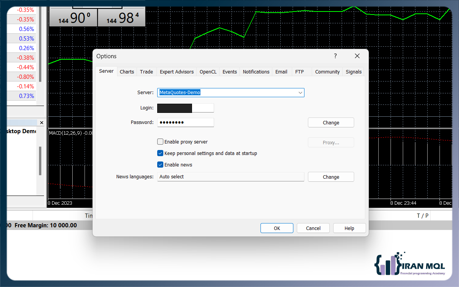
Task: Go to the Signals tab
Action: pos(353,72)
